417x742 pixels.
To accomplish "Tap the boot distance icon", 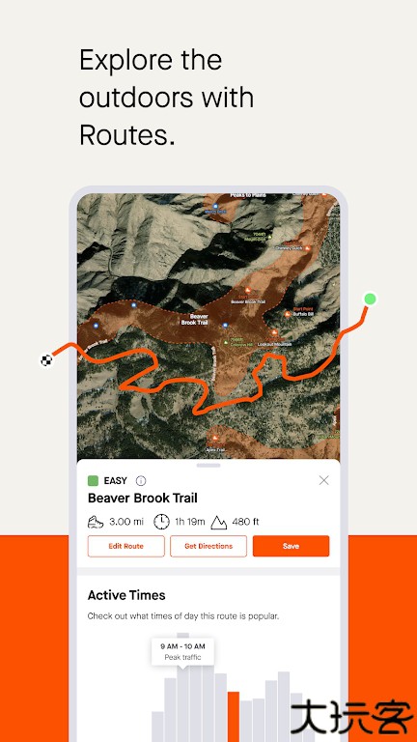I will click(x=96, y=522).
